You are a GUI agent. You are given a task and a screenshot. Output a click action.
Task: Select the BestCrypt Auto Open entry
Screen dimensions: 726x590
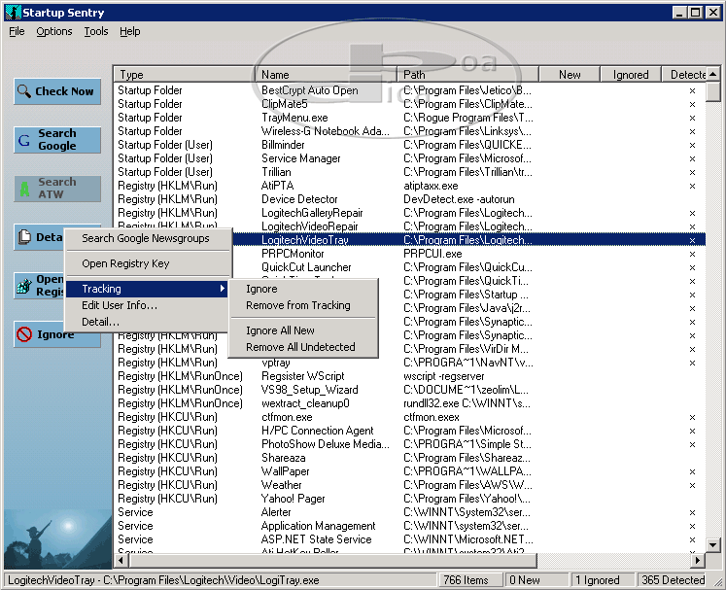[x=309, y=90]
